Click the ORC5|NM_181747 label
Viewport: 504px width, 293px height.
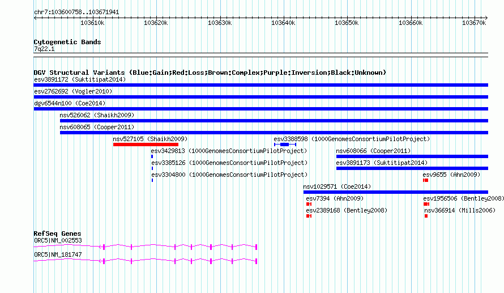[58, 254]
